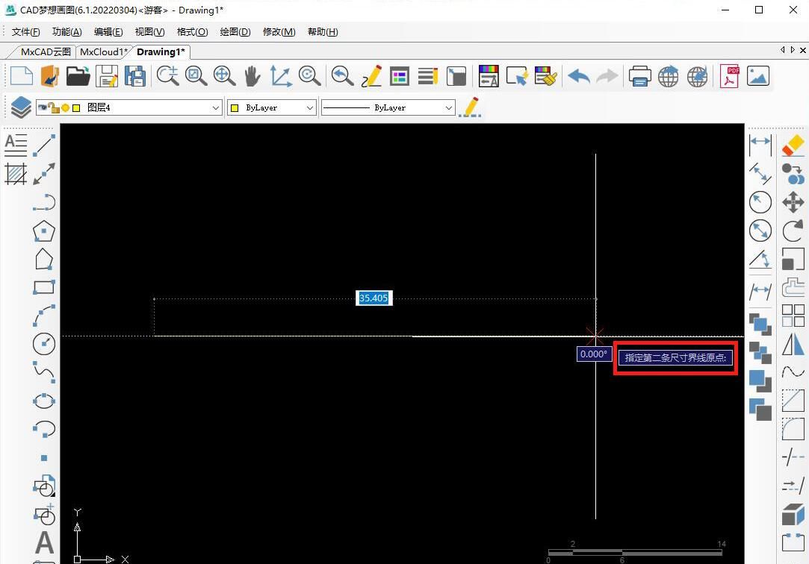Click the yellow layer color swatch
The width and height of the screenshot is (809, 564).
pyautogui.click(x=76, y=107)
